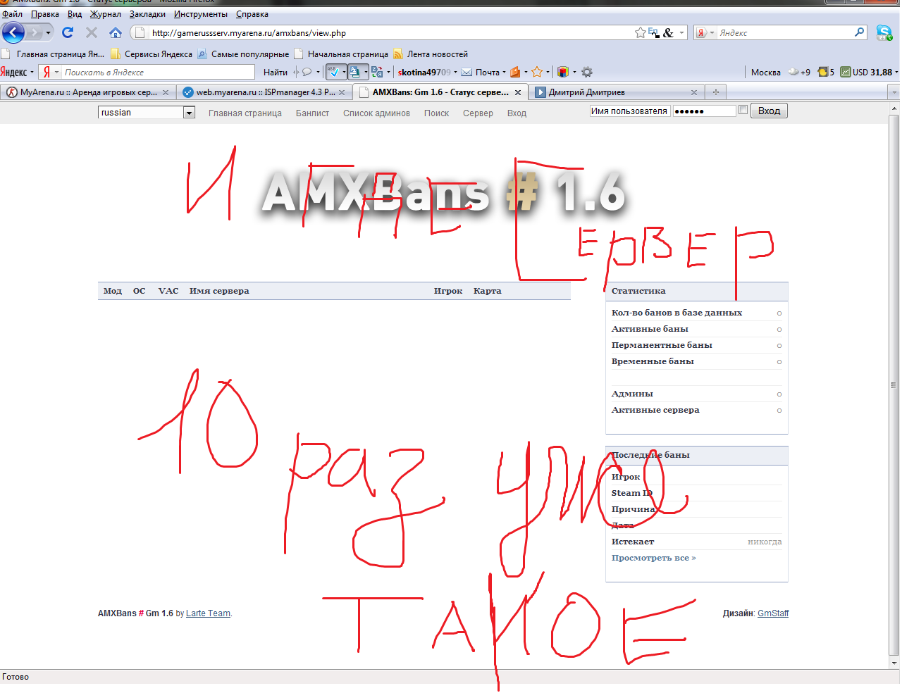This screenshot has width=902, height=693.
Task: Follow the GmStaff design link
Action: click(773, 613)
